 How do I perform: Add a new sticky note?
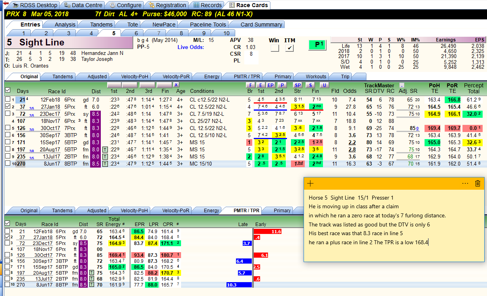(310, 183)
